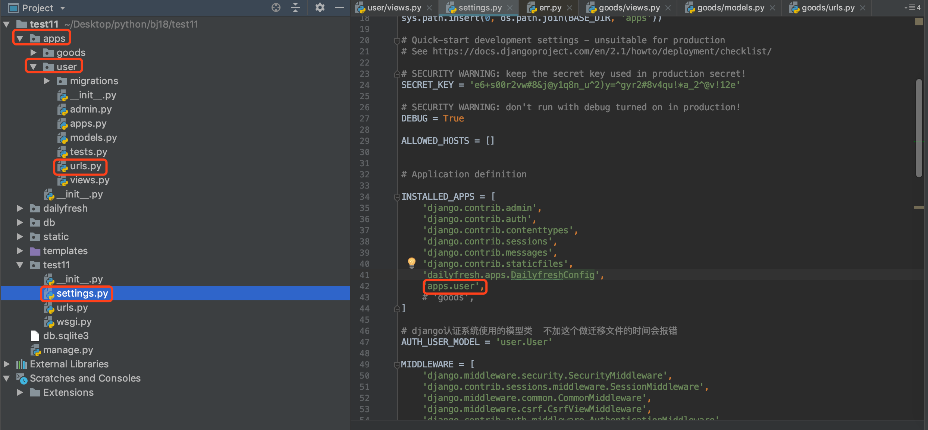The width and height of the screenshot is (928, 430).
Task: Click the locate/scroll-from-source target icon
Action: pos(276,7)
